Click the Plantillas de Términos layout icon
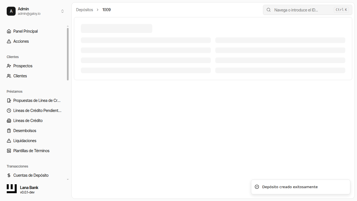Viewport: 357px width, 201px height. tap(9, 151)
